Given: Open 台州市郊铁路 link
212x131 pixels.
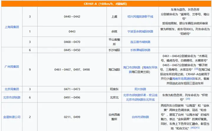Looking at the screenshot, I should tap(140, 117).
